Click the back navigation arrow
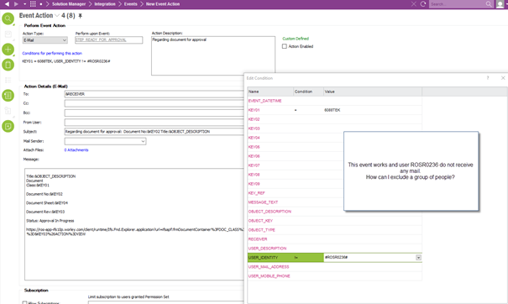 coord(7,4)
